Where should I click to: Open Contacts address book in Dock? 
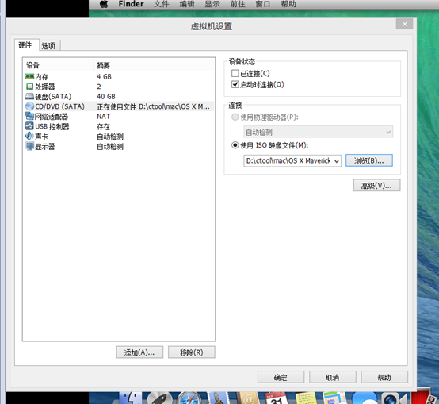(247, 398)
